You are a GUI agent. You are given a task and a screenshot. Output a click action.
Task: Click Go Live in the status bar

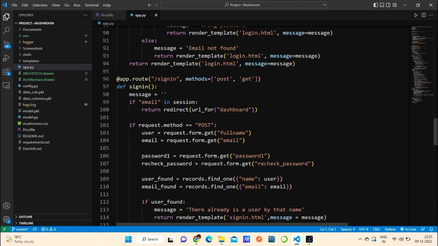point(408,229)
